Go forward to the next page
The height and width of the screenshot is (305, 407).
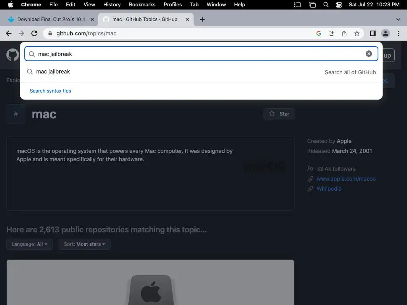21,33
